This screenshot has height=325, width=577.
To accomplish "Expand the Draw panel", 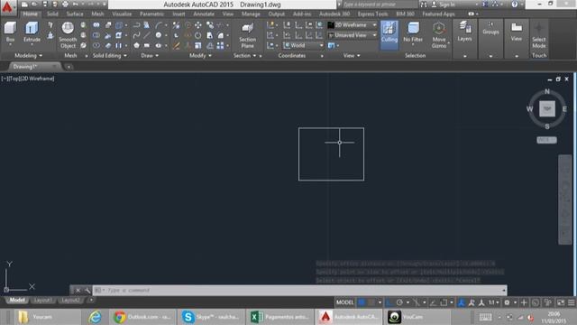I will 150,56.
